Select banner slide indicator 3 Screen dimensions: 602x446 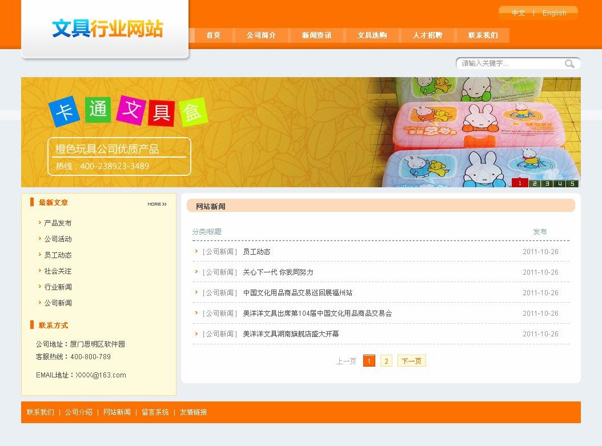tap(547, 183)
